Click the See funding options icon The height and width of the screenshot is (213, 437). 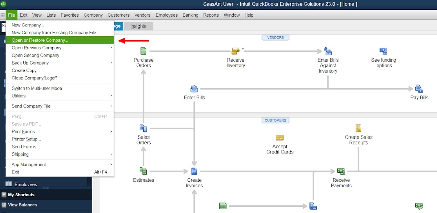coord(383,51)
